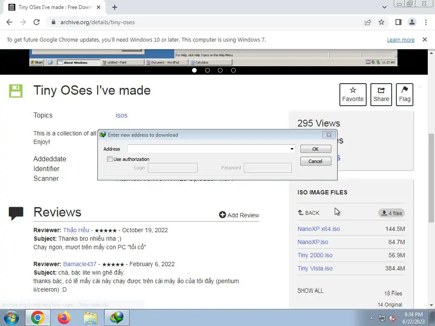Open Internet Download Manager from the taskbar

coord(116,318)
